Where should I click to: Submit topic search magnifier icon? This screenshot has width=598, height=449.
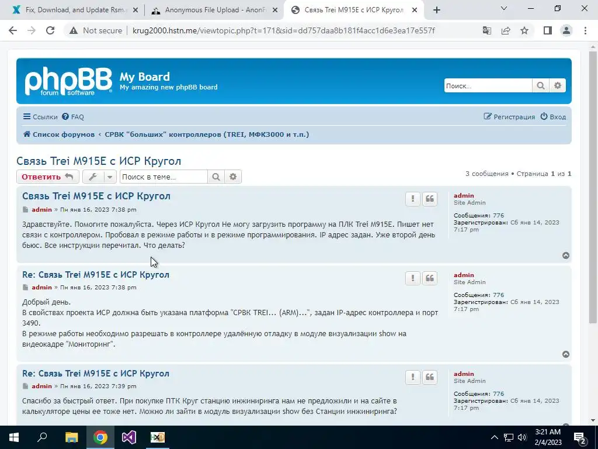coord(216,177)
